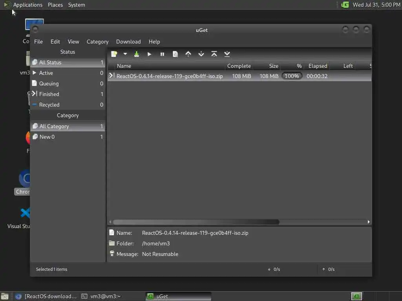Move download down one position icon
402x301 pixels.
201,54
